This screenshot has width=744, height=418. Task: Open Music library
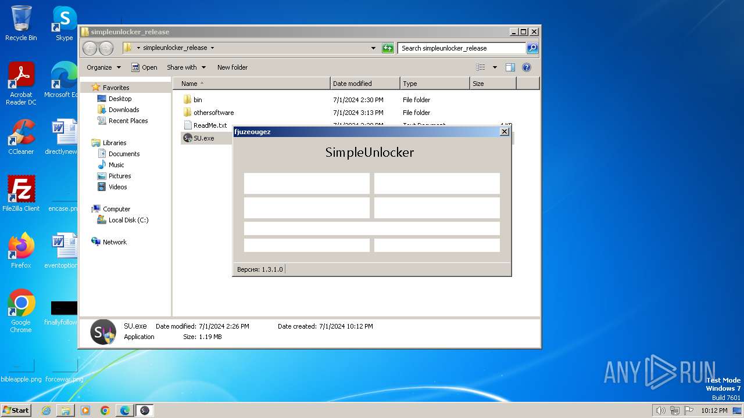pyautogui.click(x=116, y=165)
